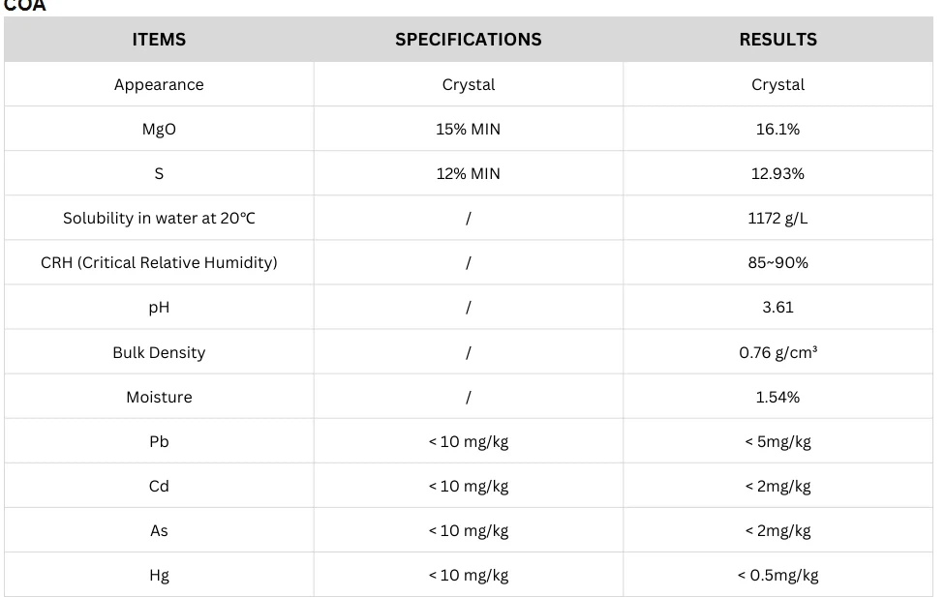Click the RESULTS column header
945x597 pixels.
(777, 40)
